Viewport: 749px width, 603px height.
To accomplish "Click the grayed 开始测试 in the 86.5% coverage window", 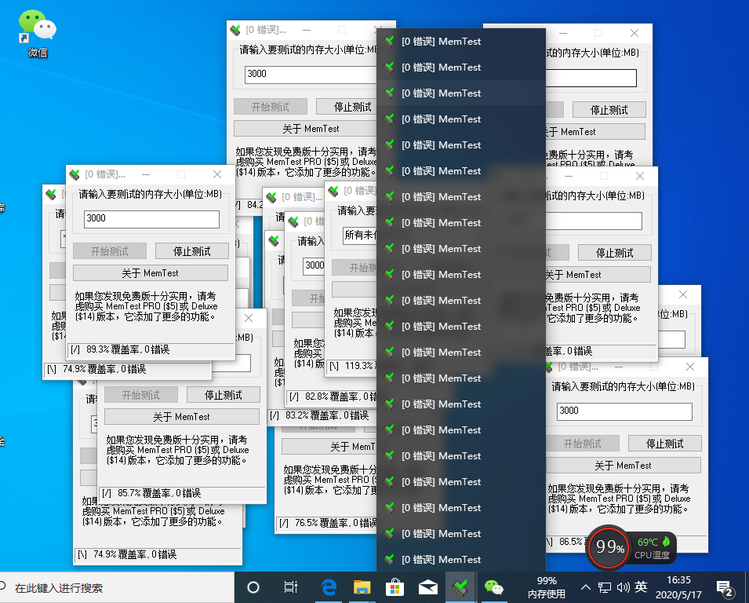I will click(582, 444).
